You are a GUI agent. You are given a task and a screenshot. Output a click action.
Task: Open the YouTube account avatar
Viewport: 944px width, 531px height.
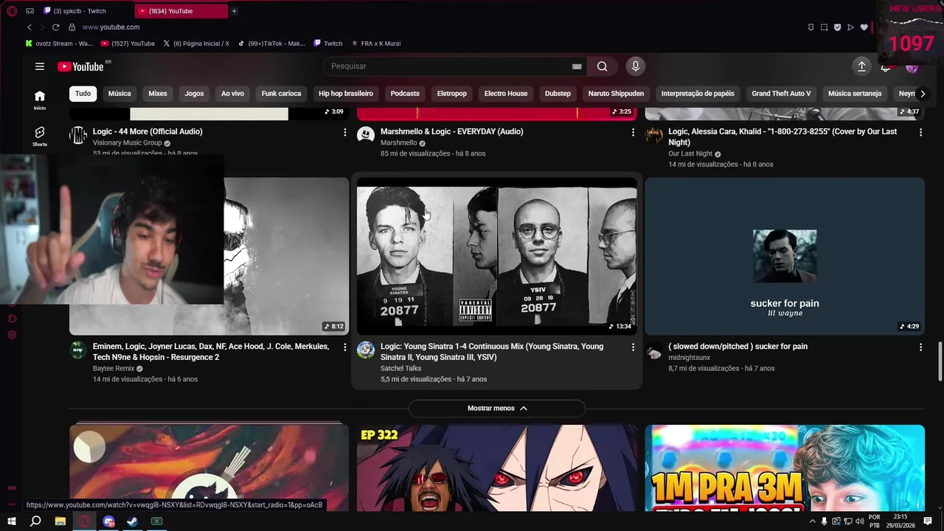coord(912,67)
